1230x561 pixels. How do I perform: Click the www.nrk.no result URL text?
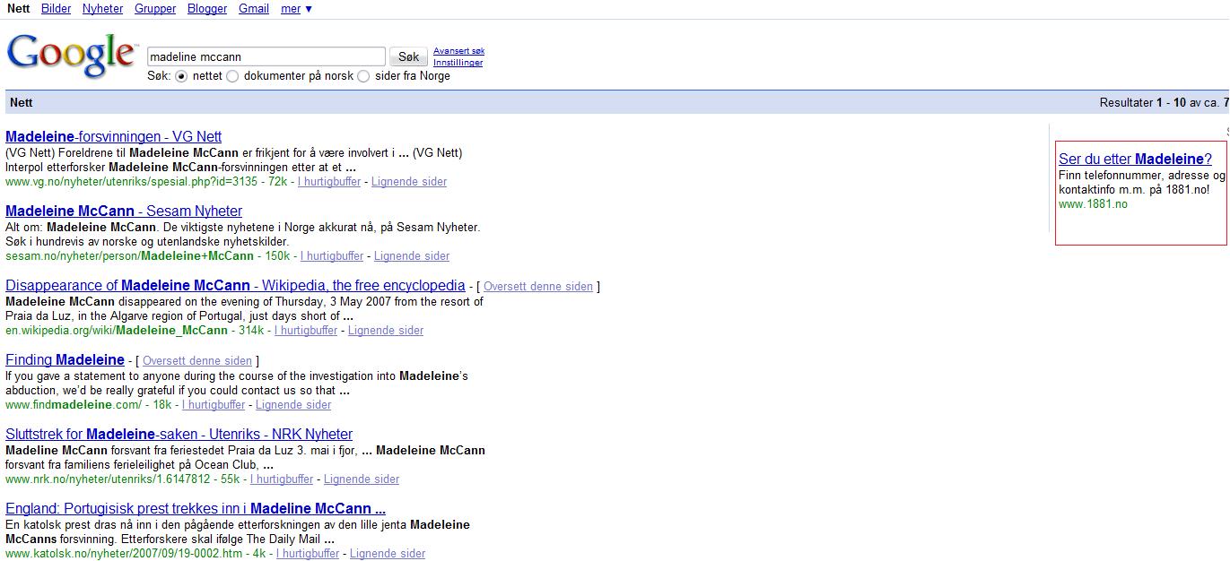pyautogui.click(x=108, y=479)
